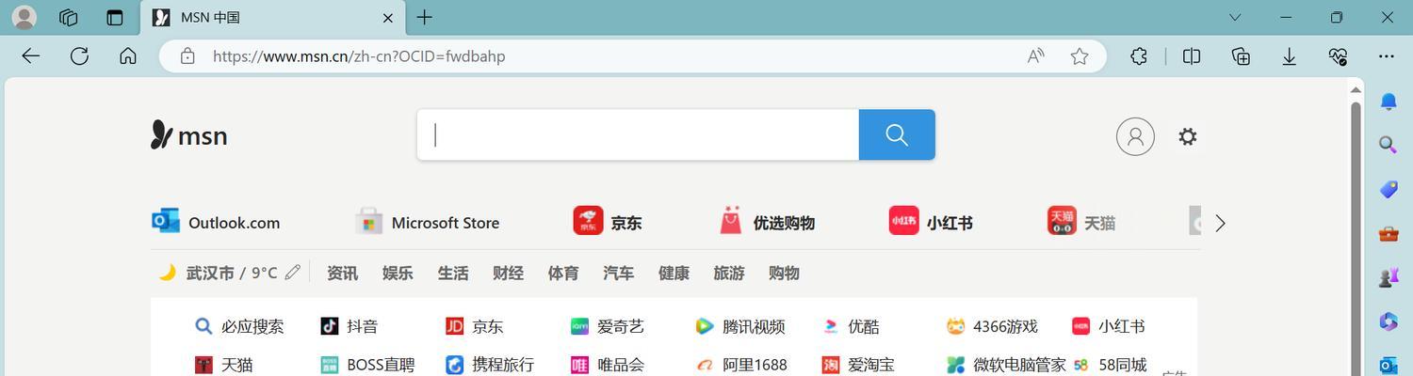1413x376 pixels.
Task: Switch to the 汽车 tab
Action: 618,273
